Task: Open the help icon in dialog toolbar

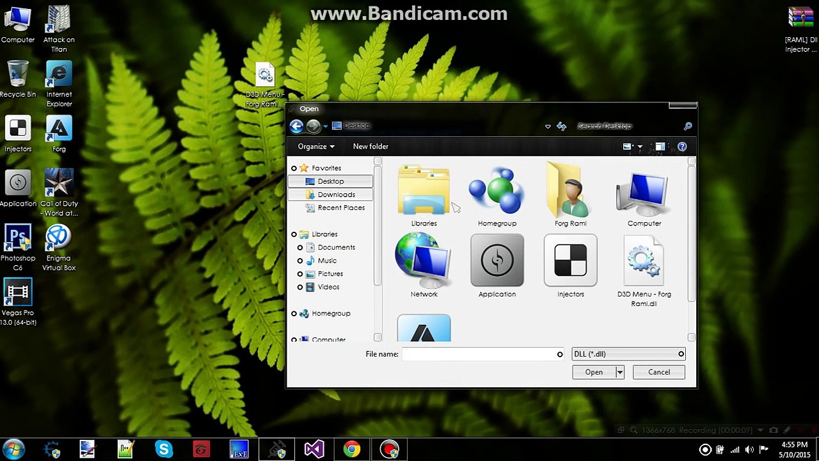Action: point(682,147)
